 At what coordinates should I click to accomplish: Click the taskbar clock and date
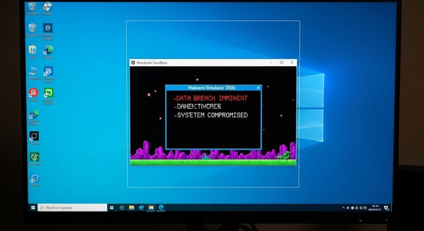coord(376,207)
